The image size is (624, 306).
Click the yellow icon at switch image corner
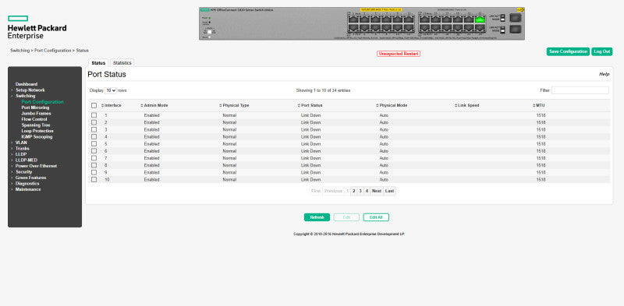click(x=520, y=9)
